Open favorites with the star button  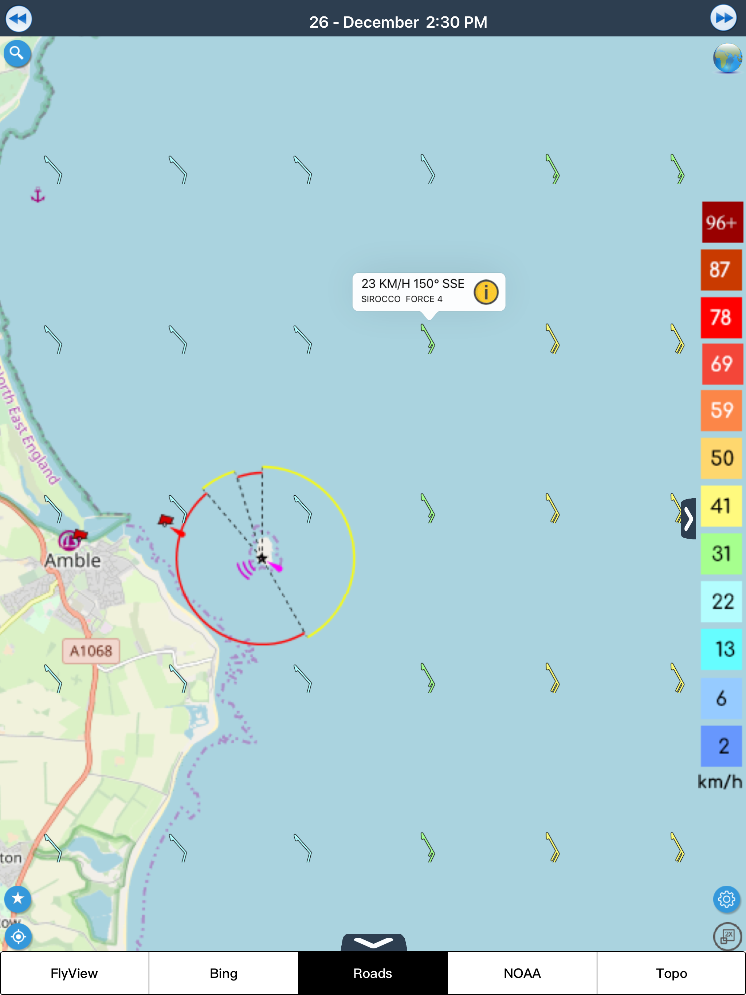click(17, 899)
